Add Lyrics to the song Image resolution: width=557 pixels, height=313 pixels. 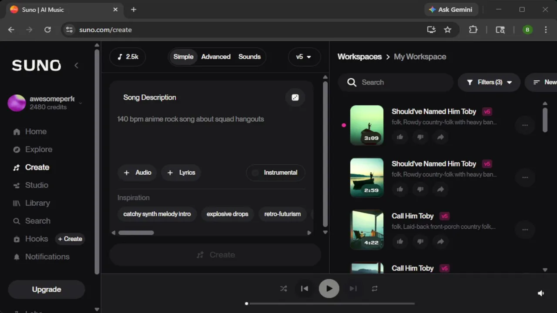point(181,173)
